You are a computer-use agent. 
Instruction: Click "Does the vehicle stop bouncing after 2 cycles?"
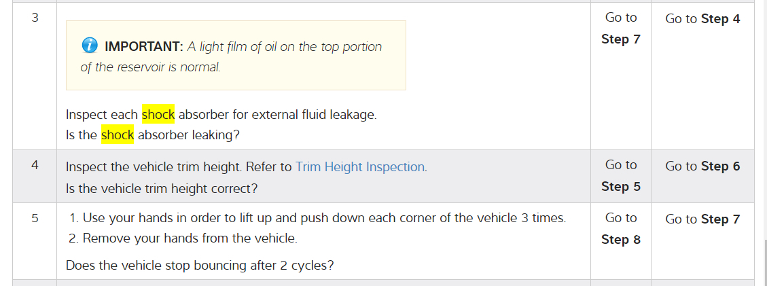tap(200, 265)
